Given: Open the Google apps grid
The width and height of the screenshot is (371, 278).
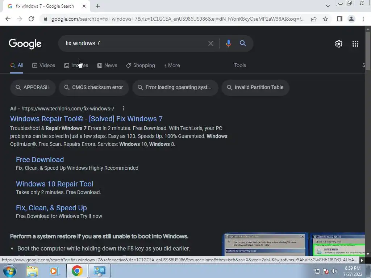Looking at the screenshot, I should (x=355, y=44).
